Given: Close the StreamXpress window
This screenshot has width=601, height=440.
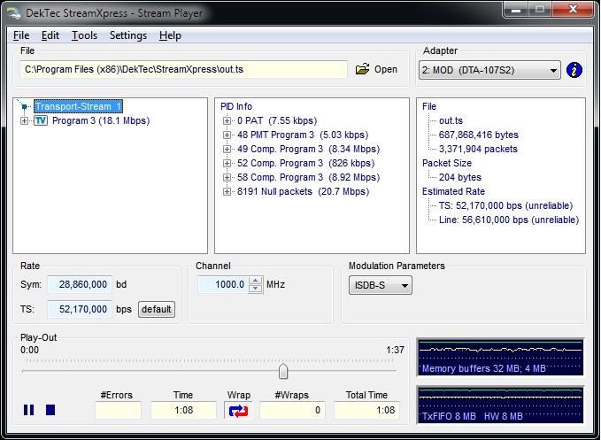Looking at the screenshot, I should pos(573,9).
